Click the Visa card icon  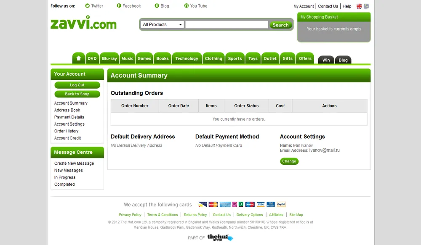pos(261,205)
